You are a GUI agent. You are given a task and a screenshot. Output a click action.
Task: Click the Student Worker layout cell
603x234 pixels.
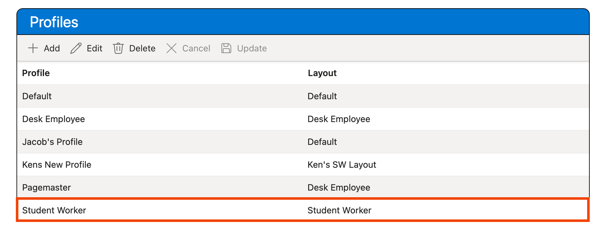tap(339, 210)
